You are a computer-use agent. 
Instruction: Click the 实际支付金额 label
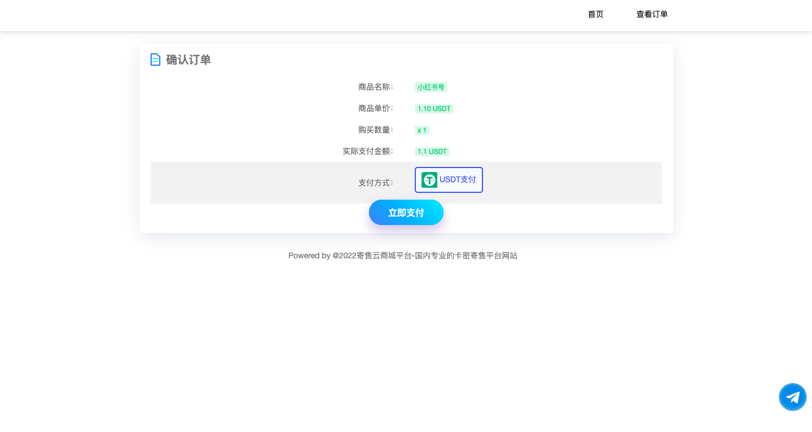click(x=367, y=151)
